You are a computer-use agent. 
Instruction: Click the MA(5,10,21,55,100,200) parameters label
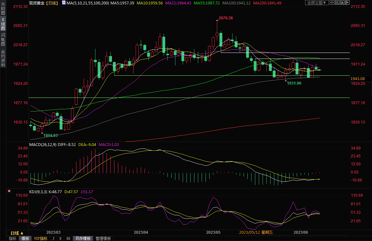point(88,3)
